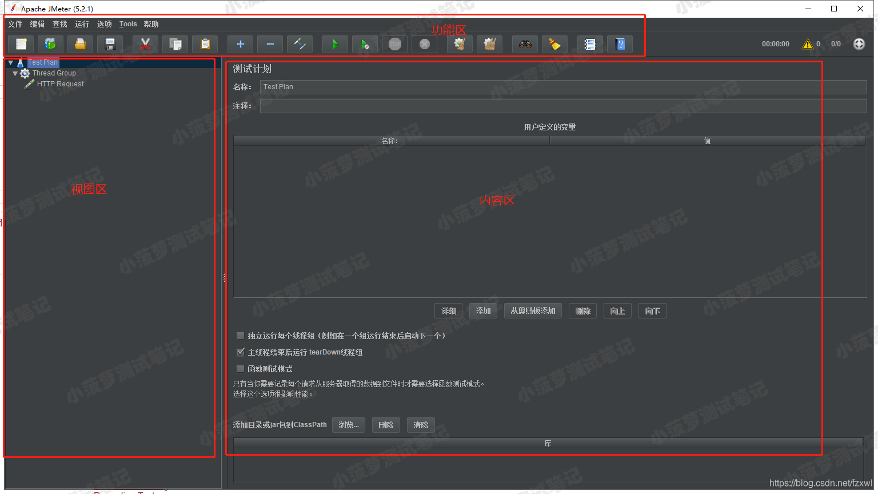This screenshot has width=878, height=494.
Task: Click the 用户定义的变量 heading
Action: pyautogui.click(x=550, y=127)
